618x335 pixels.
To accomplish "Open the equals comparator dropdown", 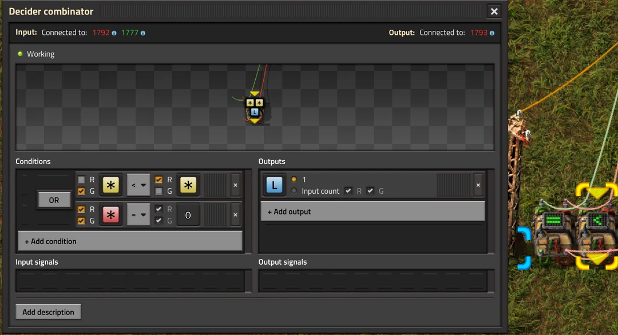I will (x=138, y=215).
